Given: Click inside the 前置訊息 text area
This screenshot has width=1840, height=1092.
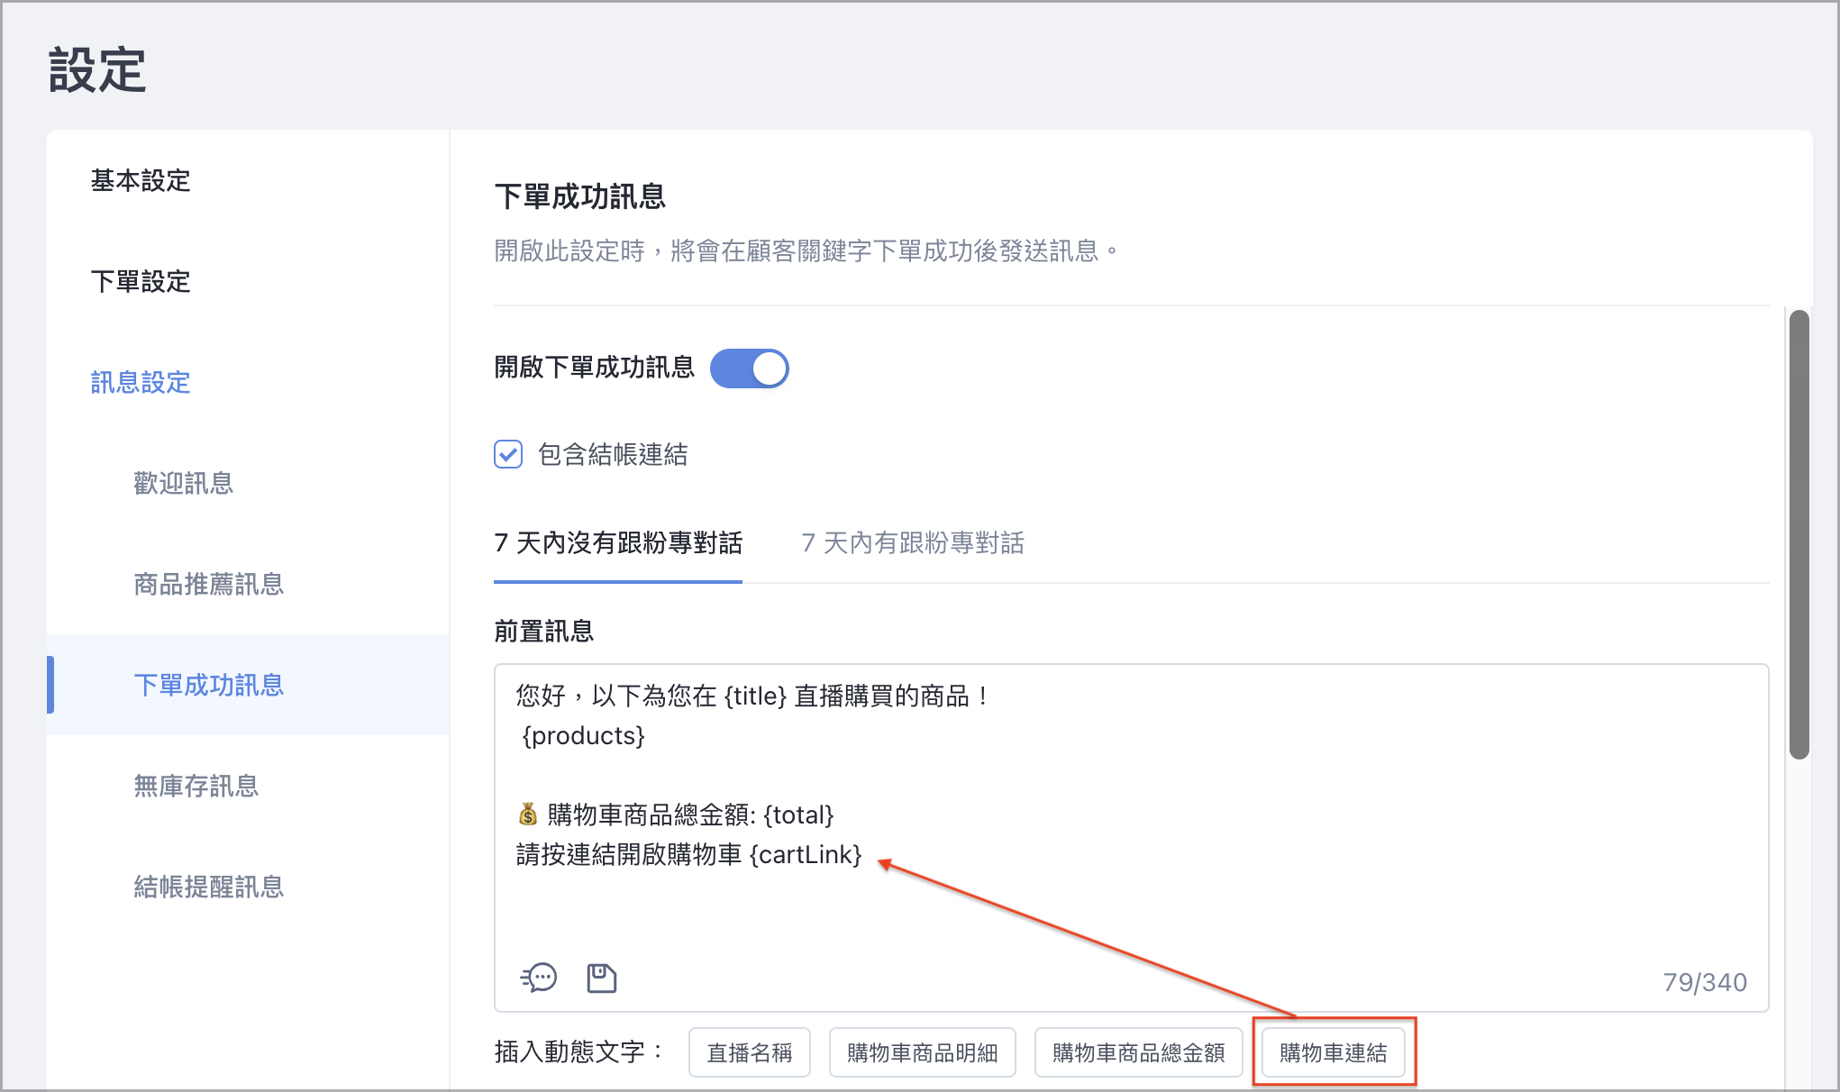Looking at the screenshot, I should (1132, 838).
